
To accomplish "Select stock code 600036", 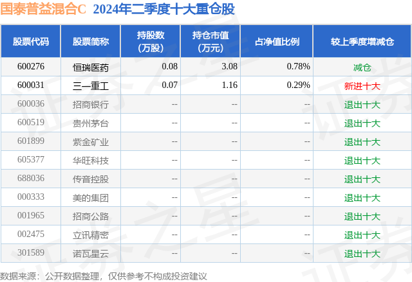I will [31, 104].
